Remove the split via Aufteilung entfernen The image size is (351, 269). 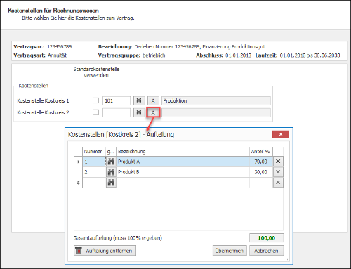pyautogui.click(x=105, y=251)
